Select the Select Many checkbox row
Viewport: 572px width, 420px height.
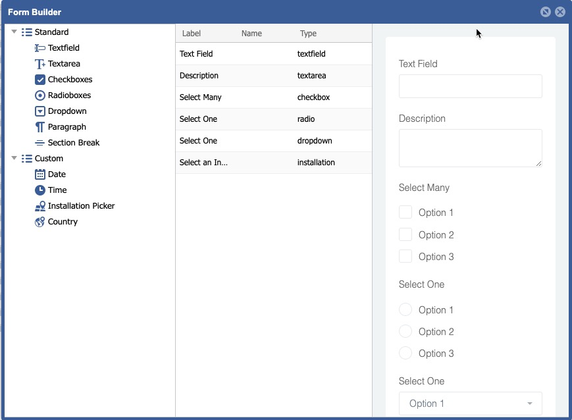tap(273, 97)
